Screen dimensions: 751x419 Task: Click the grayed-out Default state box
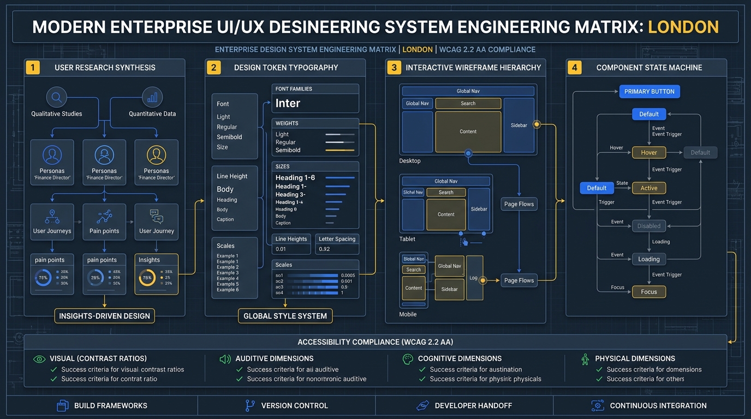pos(700,153)
